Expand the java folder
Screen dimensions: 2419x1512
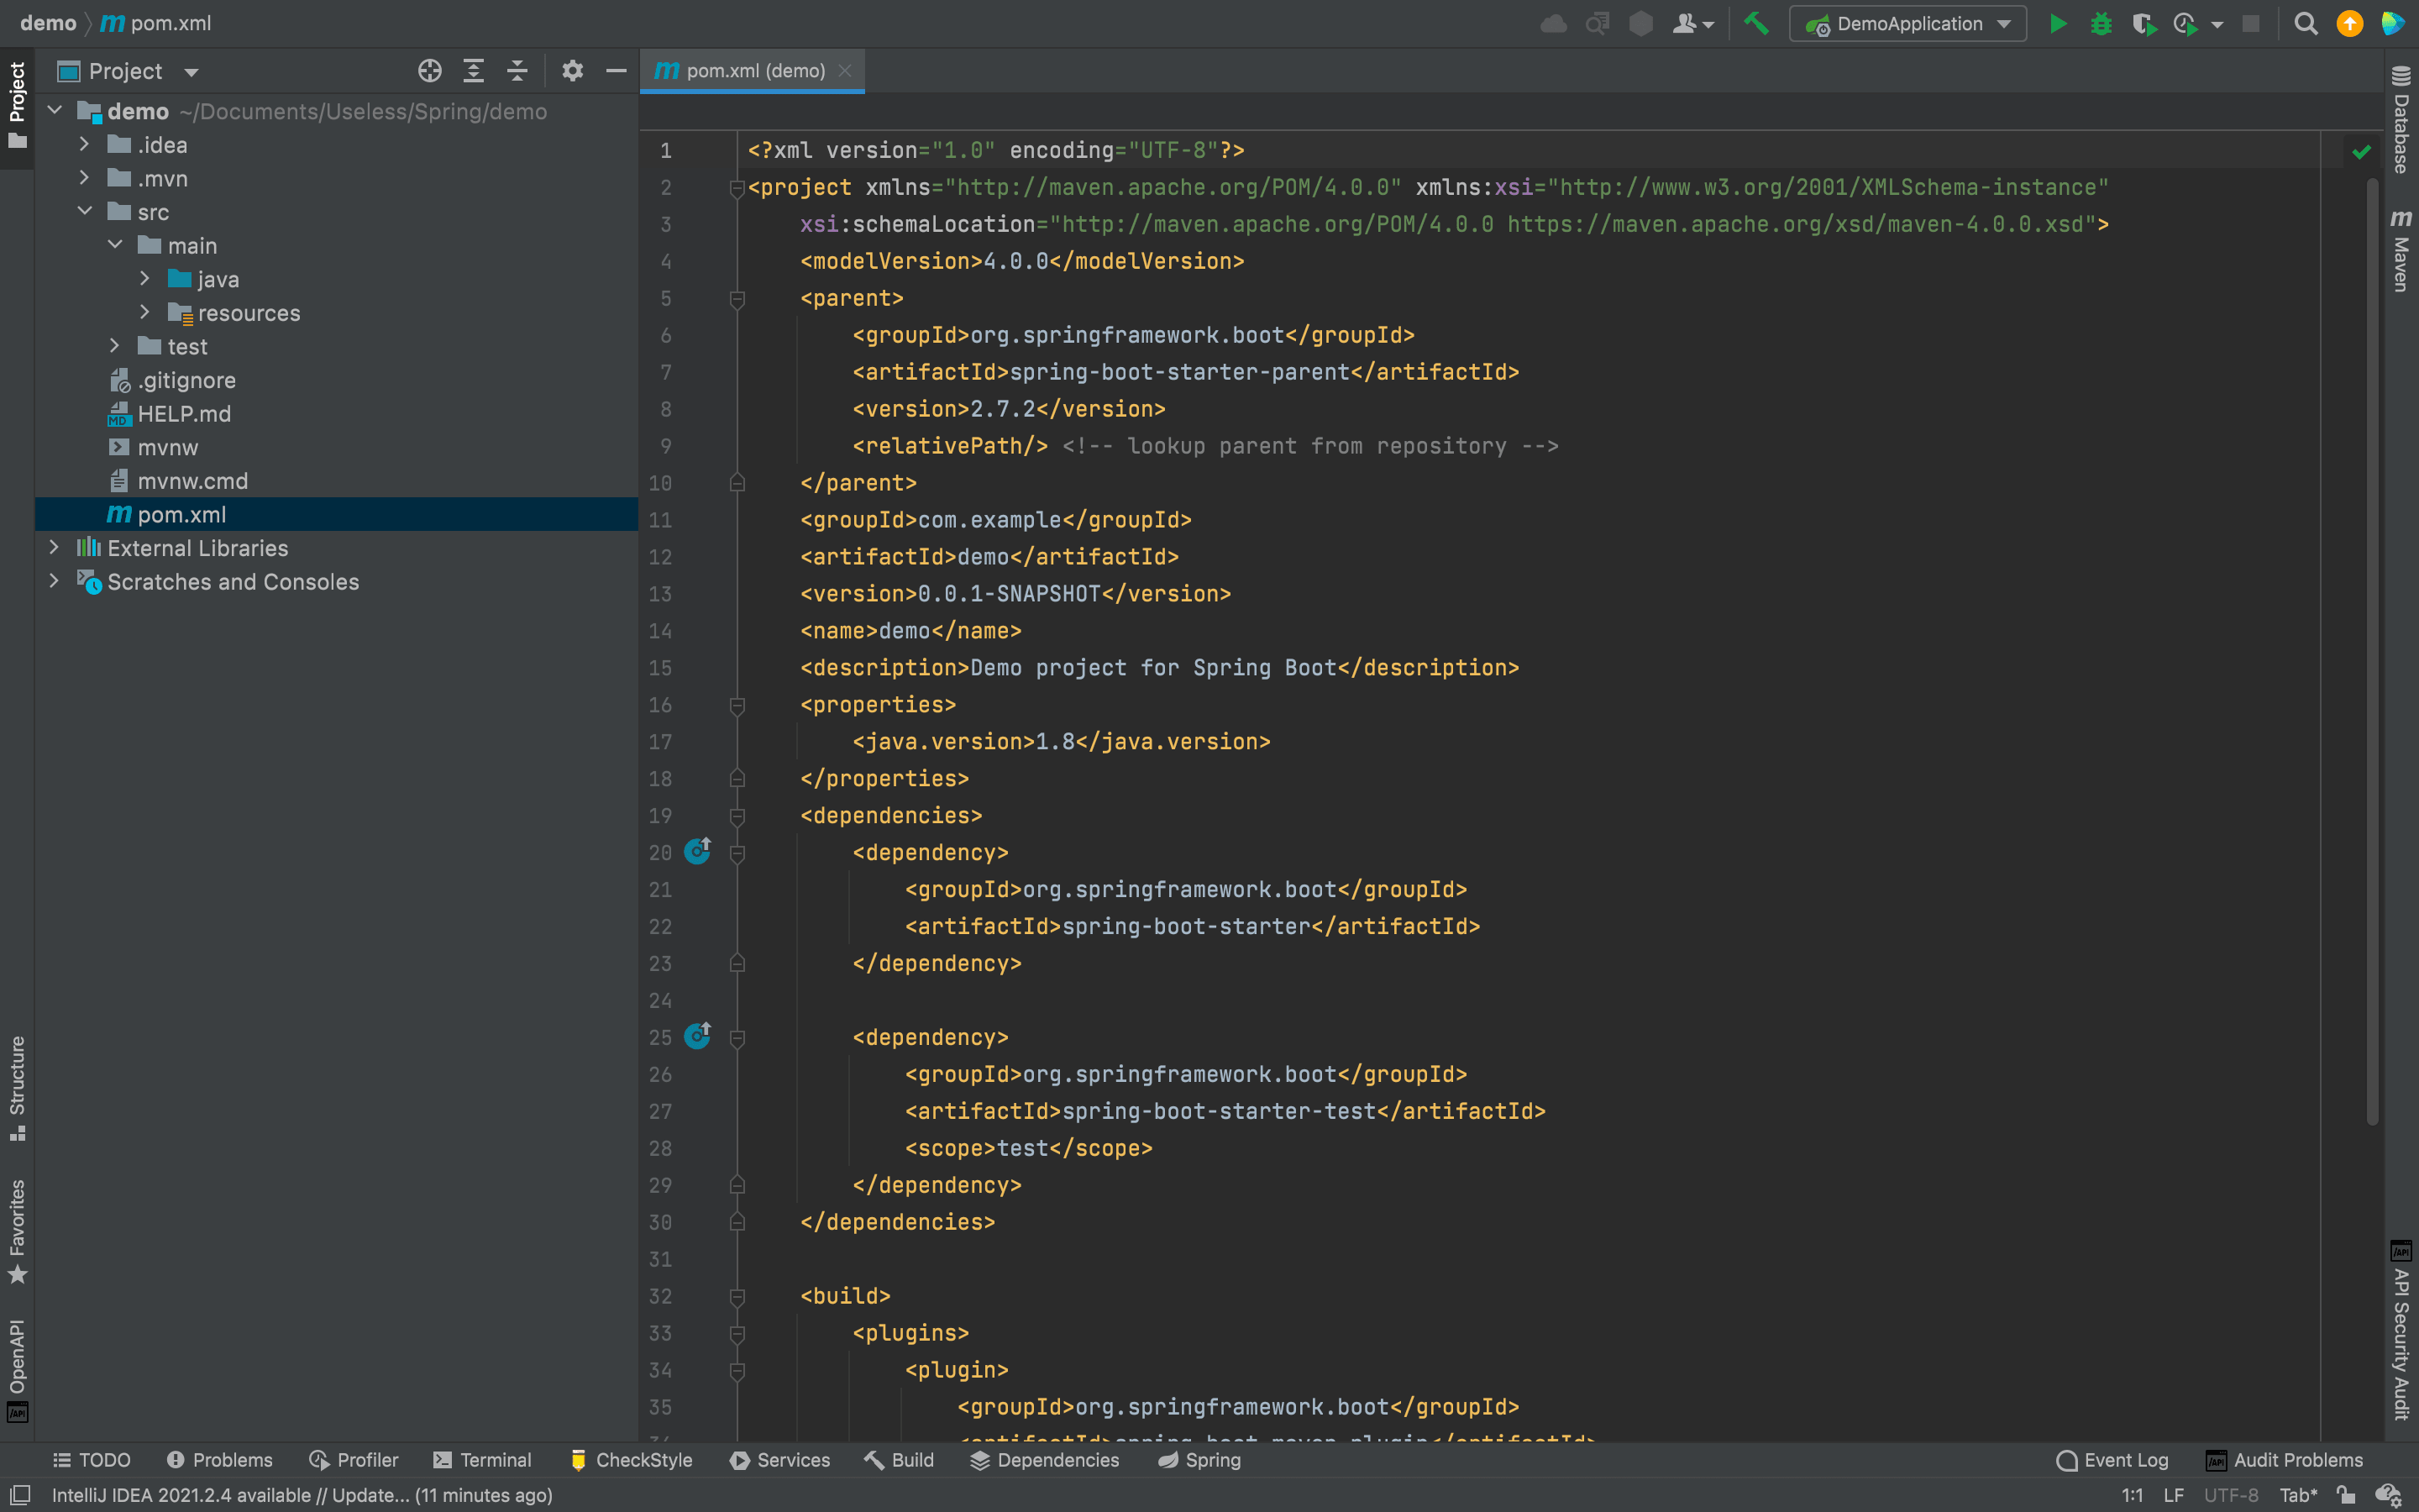[x=145, y=279]
